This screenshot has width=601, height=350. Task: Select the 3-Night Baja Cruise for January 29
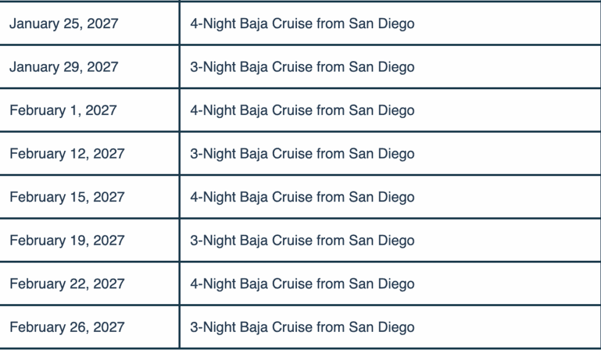pos(302,67)
